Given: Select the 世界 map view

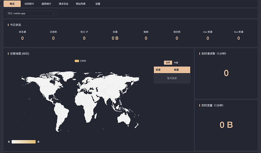Looking at the screenshot, I should point(168,62).
